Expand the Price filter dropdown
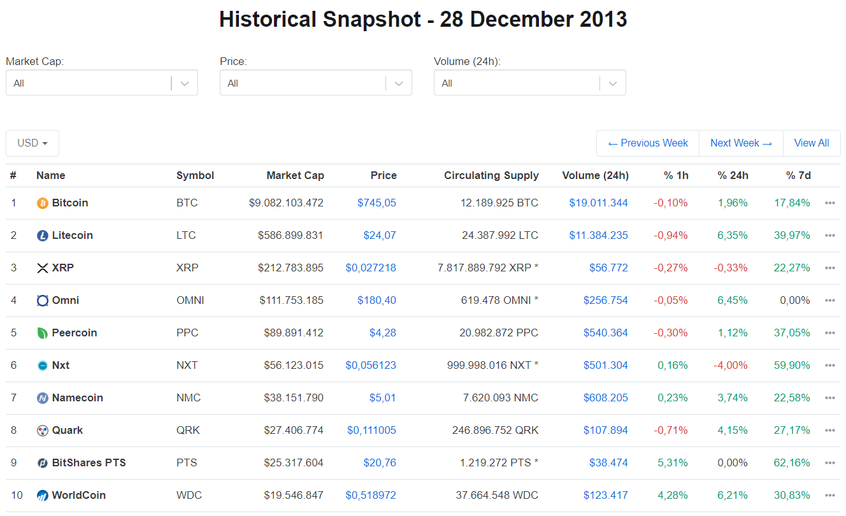Viewport: 846px width, 516px height. tap(399, 83)
